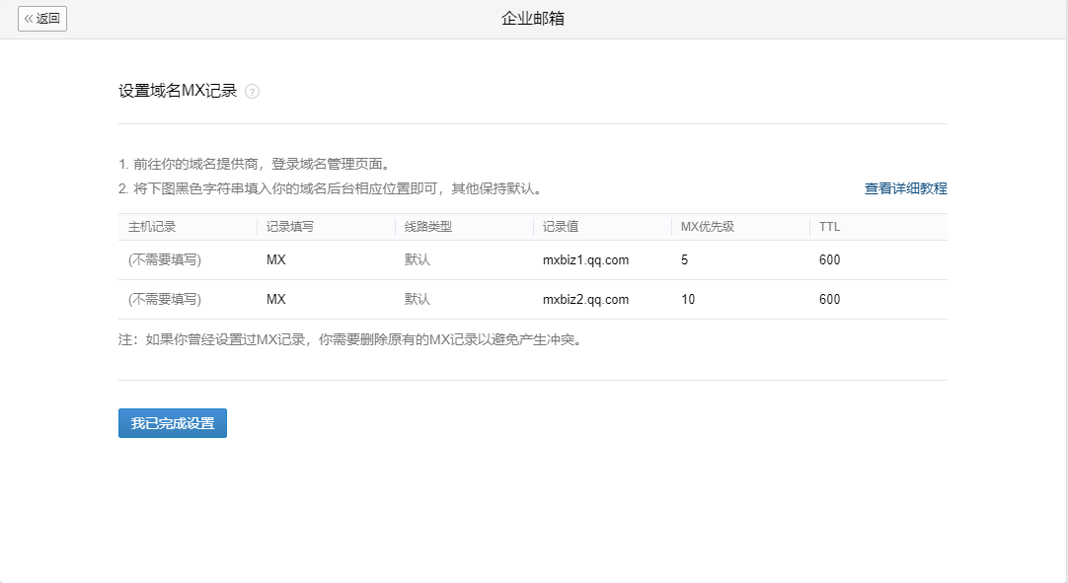This screenshot has width=1068, height=583.
Task: Click the 主机记录 column header
Action: point(152,227)
